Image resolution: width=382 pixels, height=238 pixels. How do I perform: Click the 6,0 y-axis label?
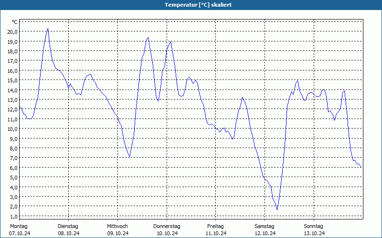click(13, 168)
